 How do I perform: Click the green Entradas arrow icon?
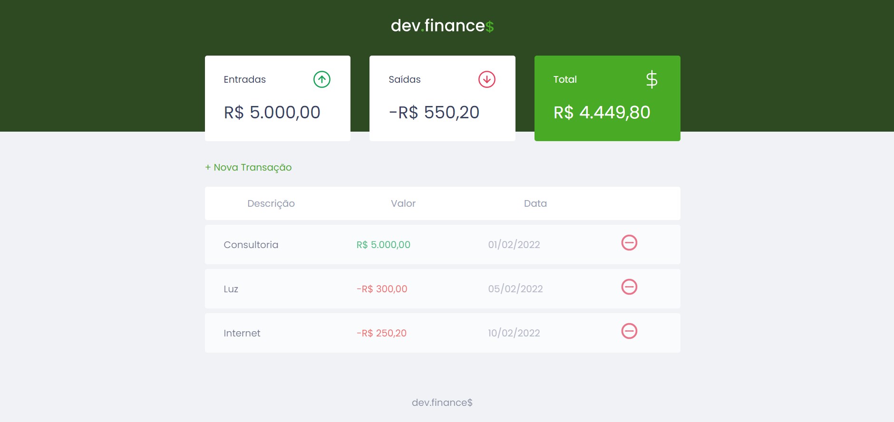(x=321, y=79)
